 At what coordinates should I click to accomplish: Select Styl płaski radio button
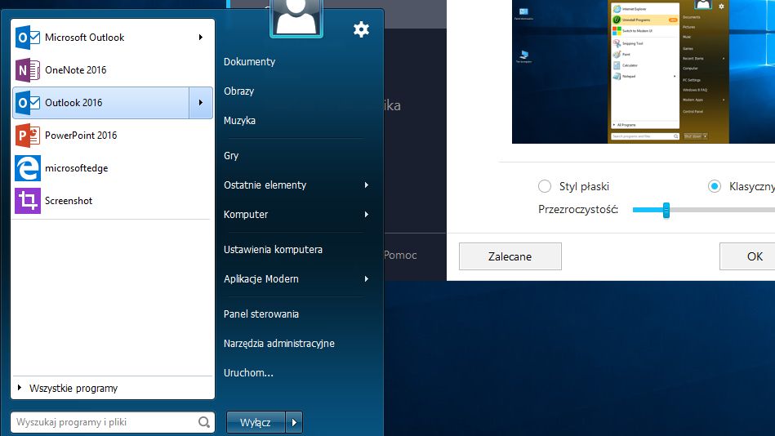click(x=545, y=186)
